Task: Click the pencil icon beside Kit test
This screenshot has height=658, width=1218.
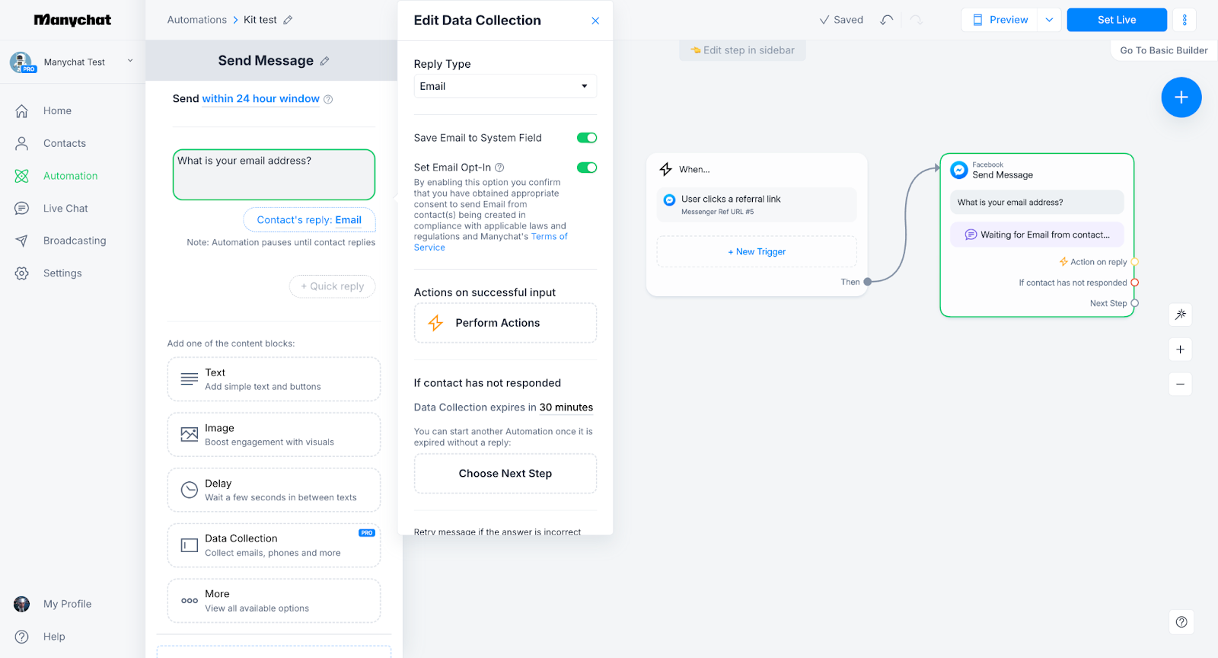Action: coord(288,20)
